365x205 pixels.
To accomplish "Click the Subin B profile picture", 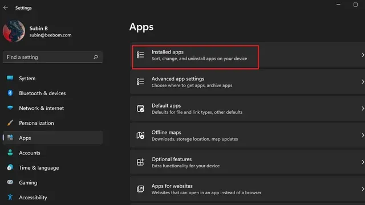I will (x=14, y=31).
